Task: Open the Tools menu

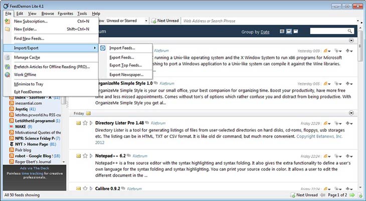Action: [x=82, y=13]
